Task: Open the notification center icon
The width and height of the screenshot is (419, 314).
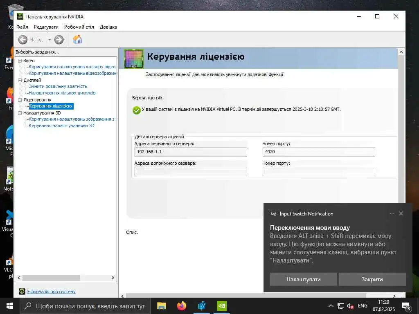Action: click(406, 306)
